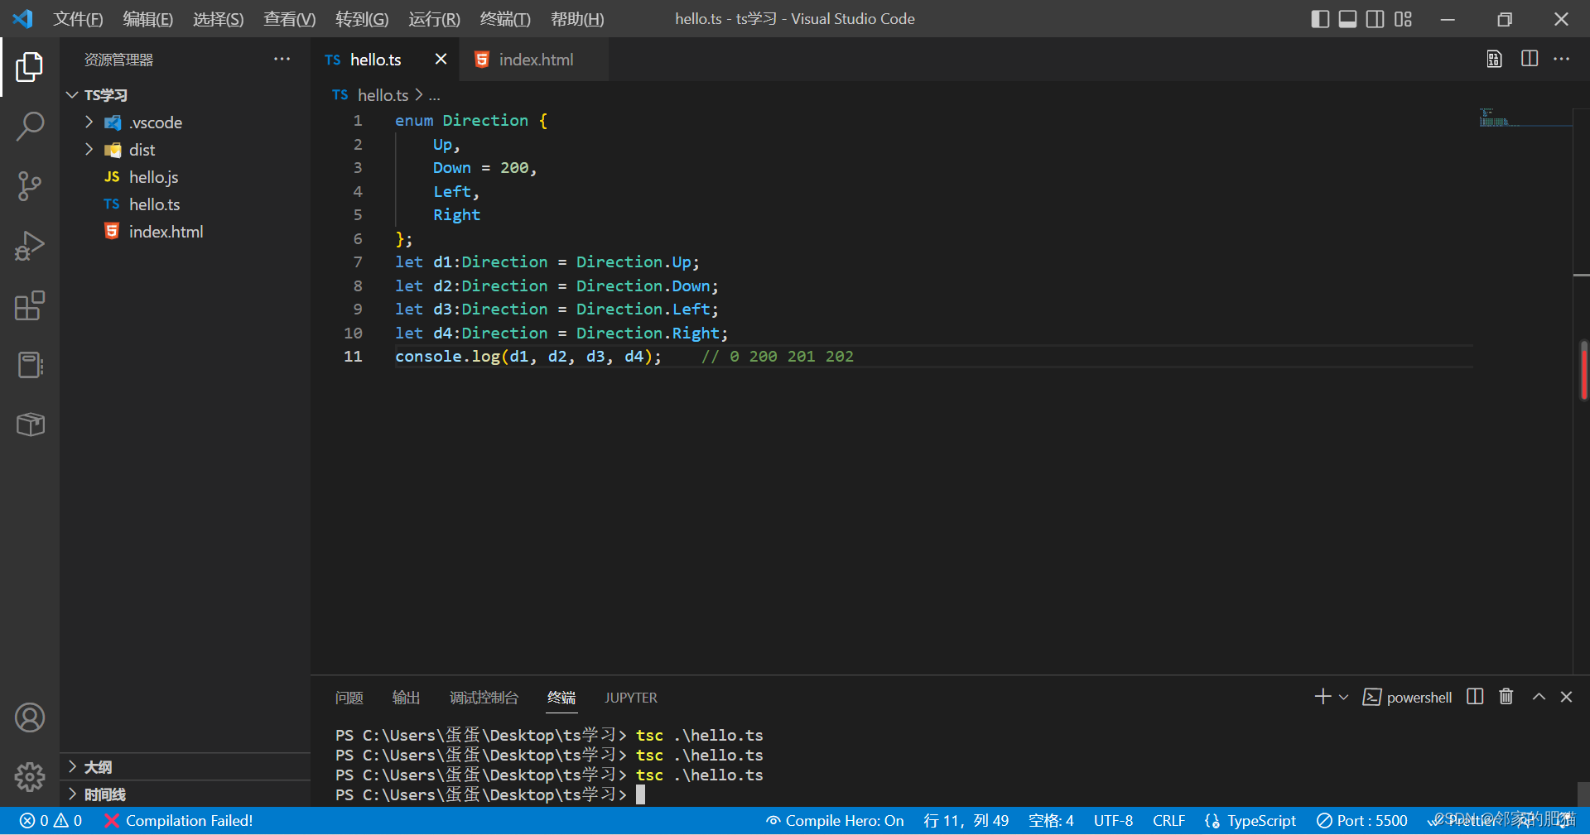This screenshot has height=835, width=1590.
Task: Toggle secondary side bar visibility
Action: coord(1376,19)
